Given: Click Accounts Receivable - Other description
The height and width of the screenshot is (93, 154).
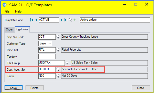Looking at the screenshot, I should (104, 69).
